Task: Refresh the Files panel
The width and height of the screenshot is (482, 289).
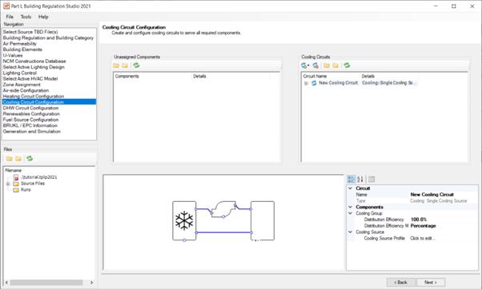Action: tap(30, 158)
